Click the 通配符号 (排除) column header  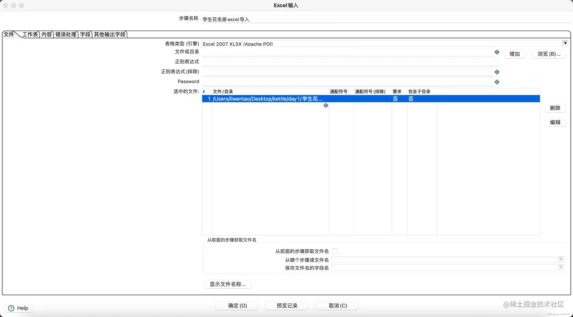click(373, 92)
